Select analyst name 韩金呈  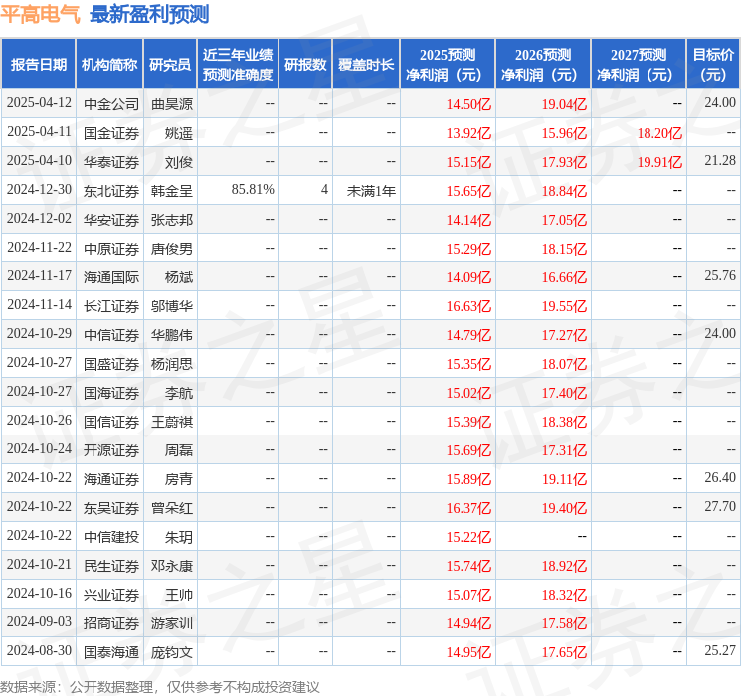point(172,190)
